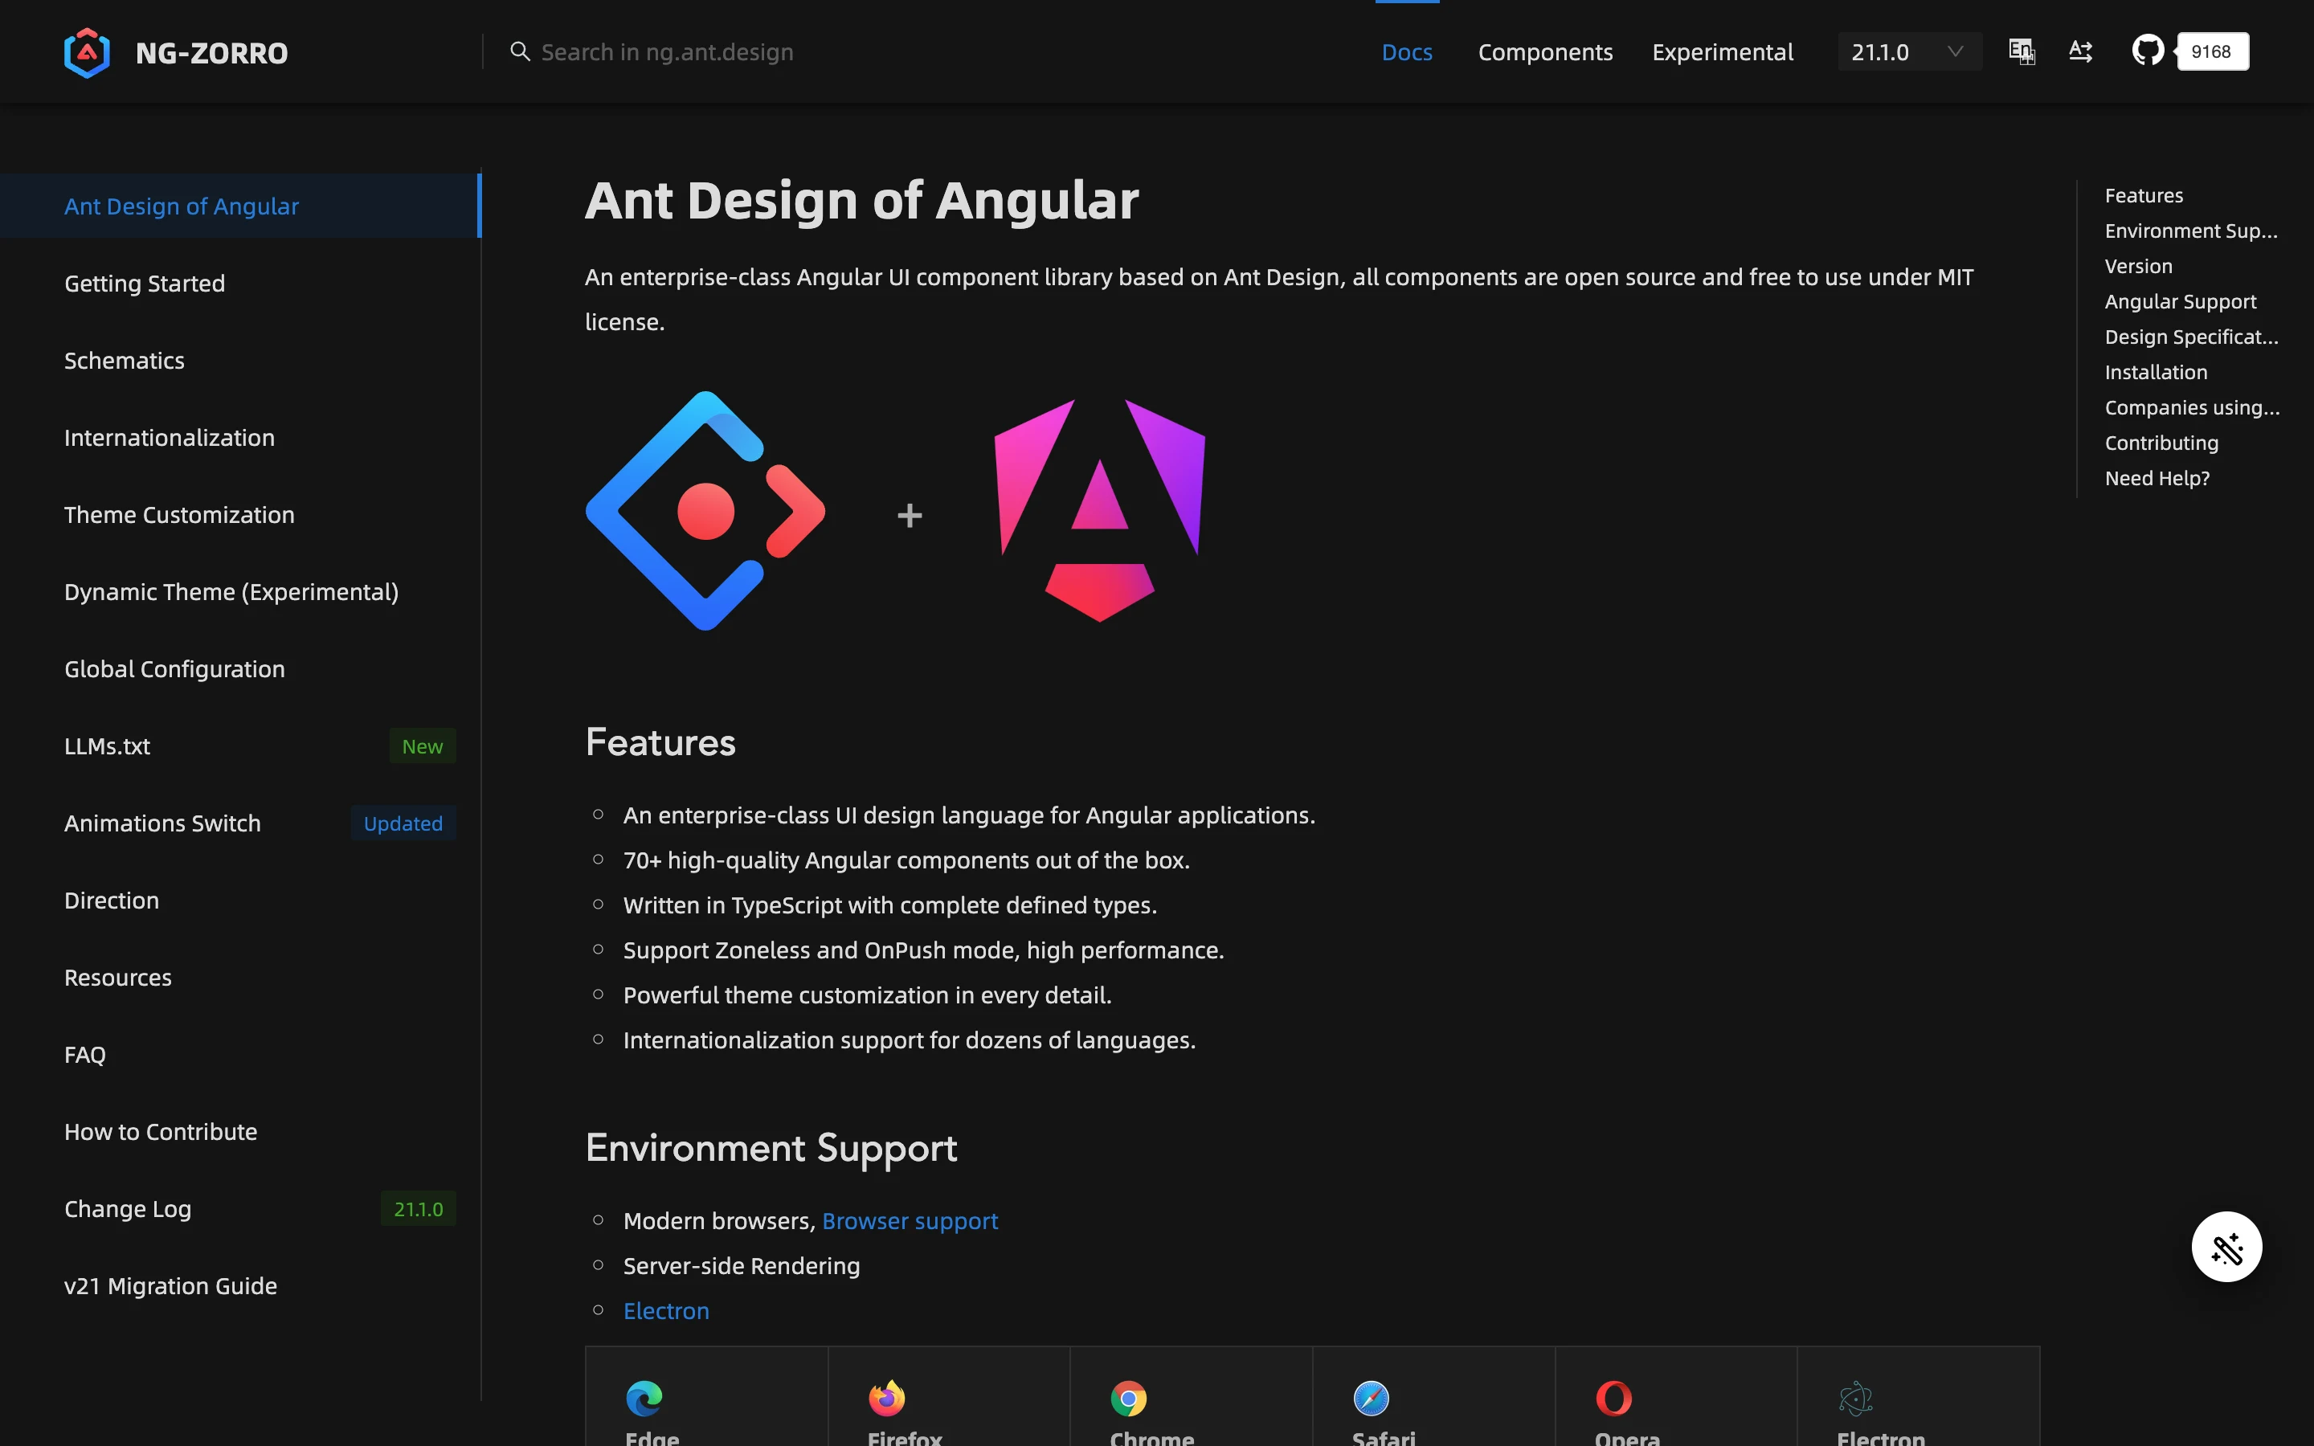
Task: Click the NG-ZORRO site title
Action: (x=211, y=52)
